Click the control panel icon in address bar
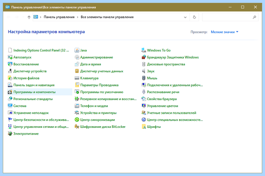This screenshot has height=176, width=265. [x=36, y=17]
